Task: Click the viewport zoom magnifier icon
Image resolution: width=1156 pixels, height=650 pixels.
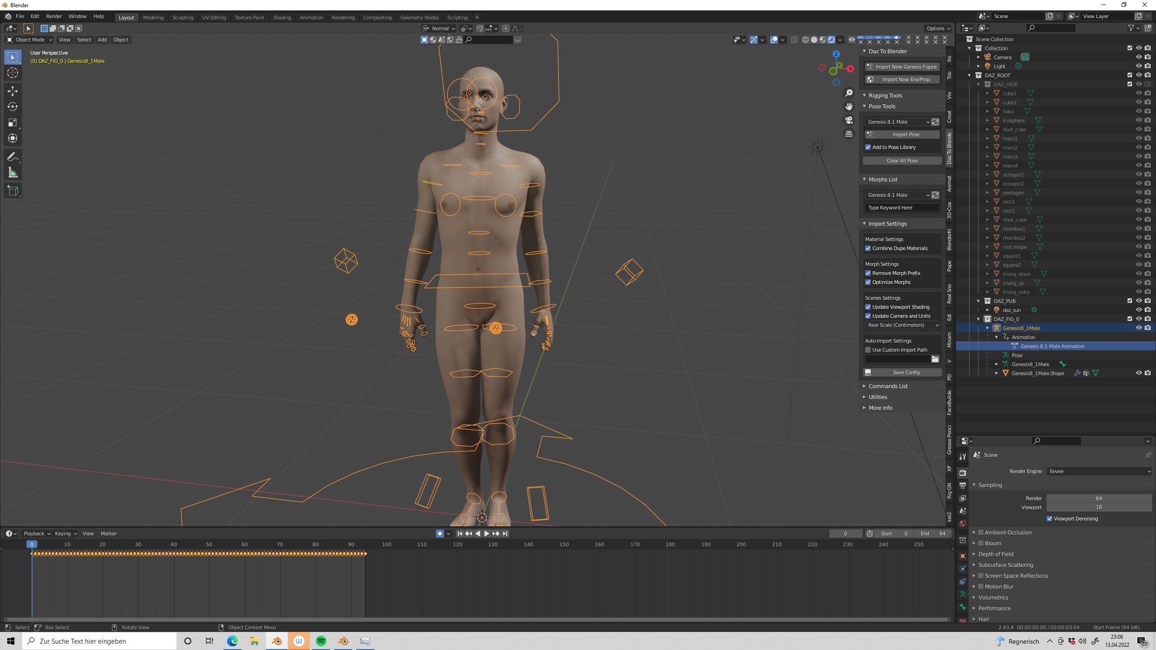Action: point(849,93)
